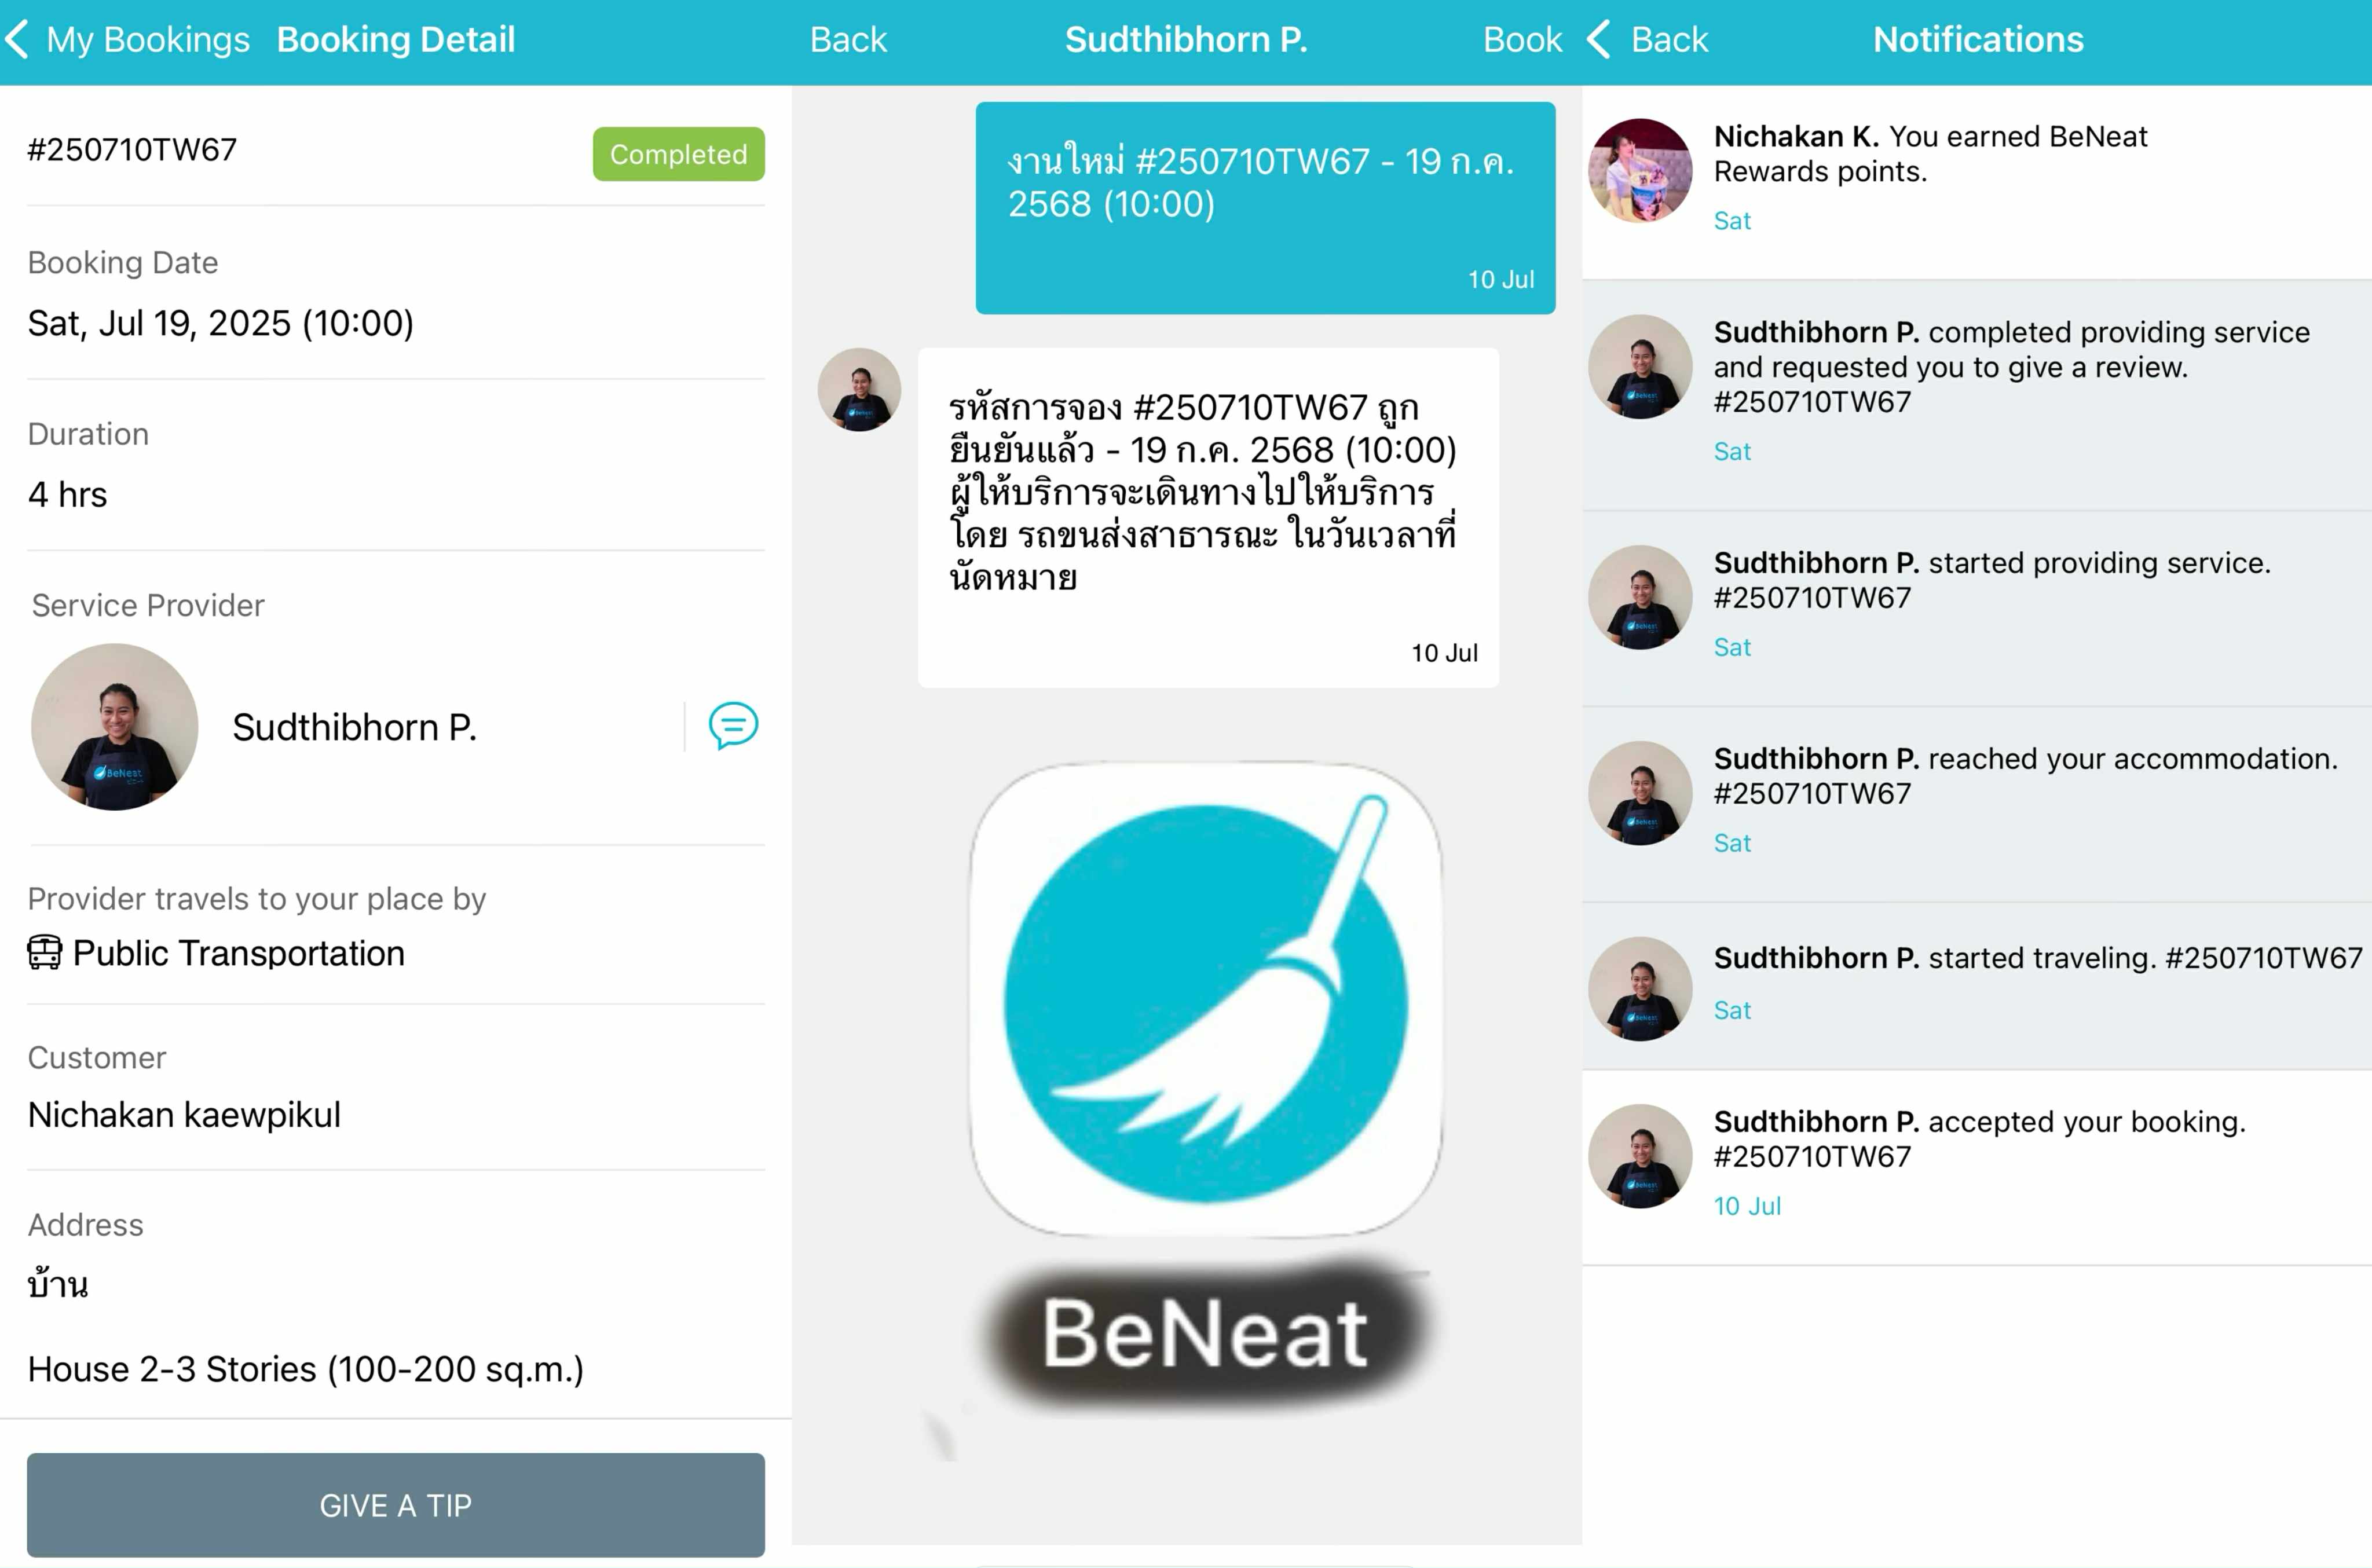Tap the chat bubble icon beside Sudthibhorn P.
The width and height of the screenshot is (2372, 1568).
(x=733, y=726)
